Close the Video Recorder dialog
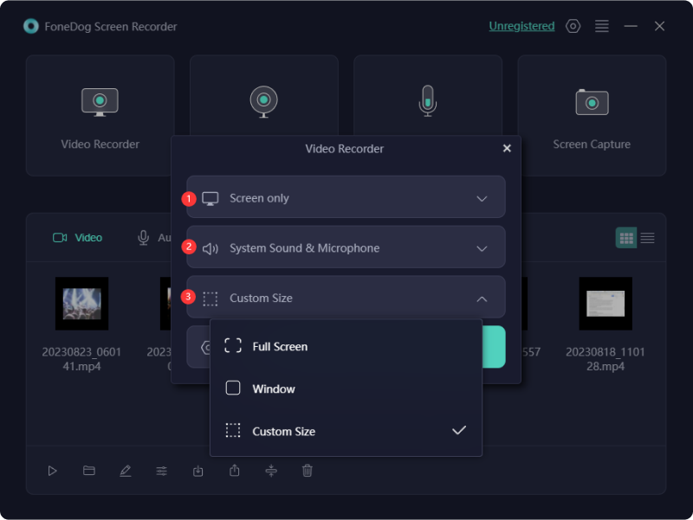Viewport: 693px width, 520px height. click(507, 148)
